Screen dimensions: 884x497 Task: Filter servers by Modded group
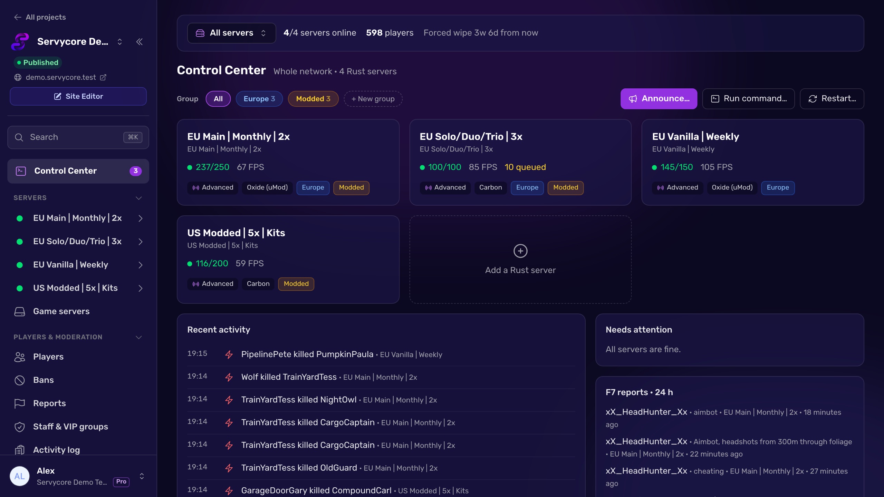coord(313,99)
